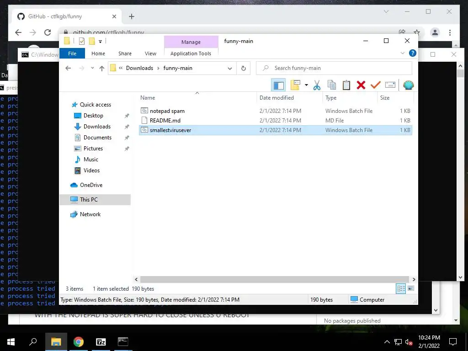
Task: Select This PC in navigation pane
Action: click(95, 200)
